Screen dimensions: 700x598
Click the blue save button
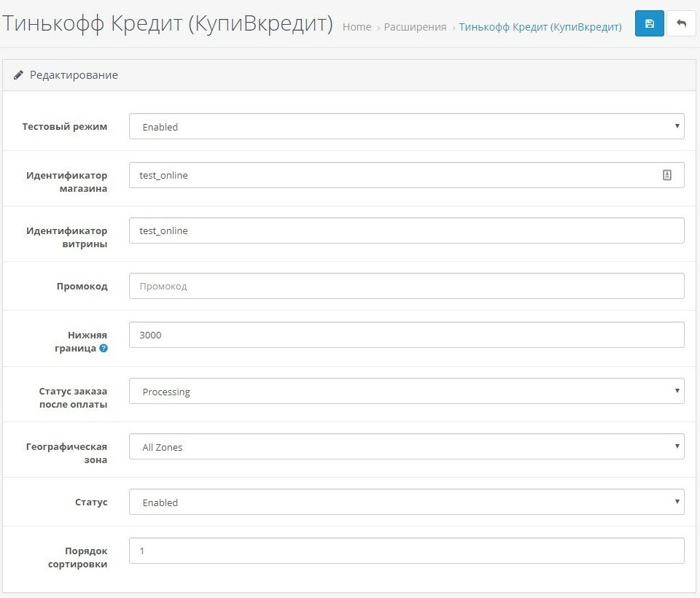649,23
